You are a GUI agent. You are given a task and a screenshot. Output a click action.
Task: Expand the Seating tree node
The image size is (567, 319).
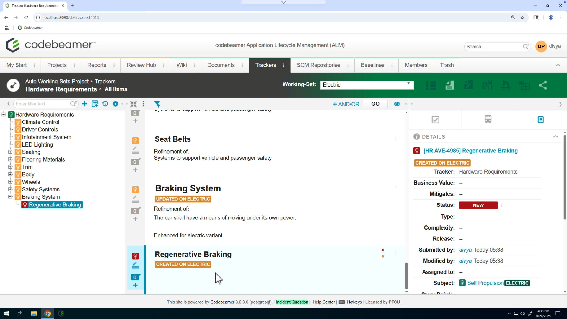coord(10,152)
